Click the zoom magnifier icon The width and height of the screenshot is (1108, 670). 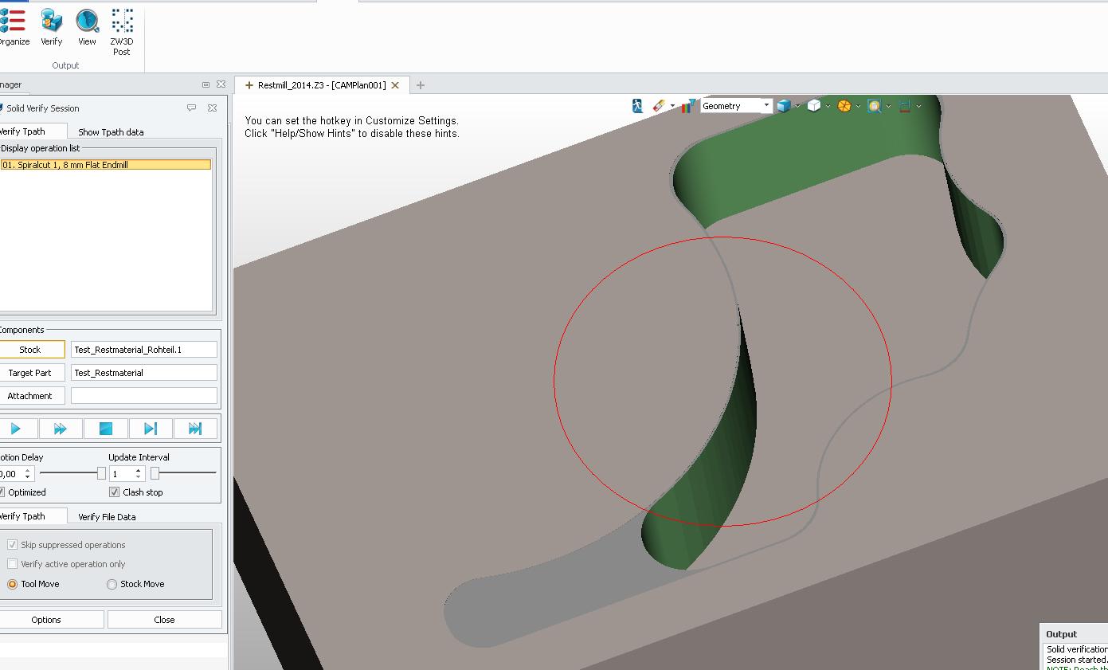click(x=875, y=106)
